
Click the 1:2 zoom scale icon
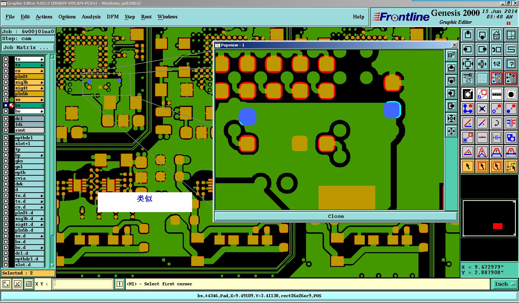tap(497, 64)
